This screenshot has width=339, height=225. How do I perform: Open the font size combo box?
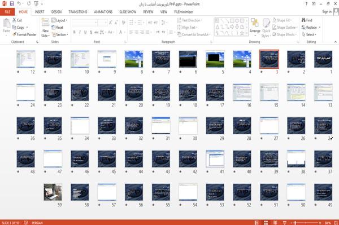point(102,23)
